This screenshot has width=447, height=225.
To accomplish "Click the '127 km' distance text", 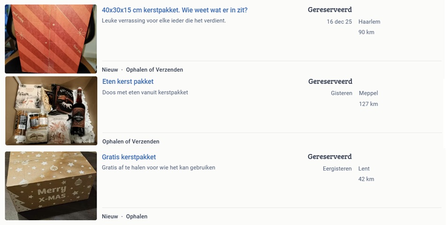I will (368, 104).
